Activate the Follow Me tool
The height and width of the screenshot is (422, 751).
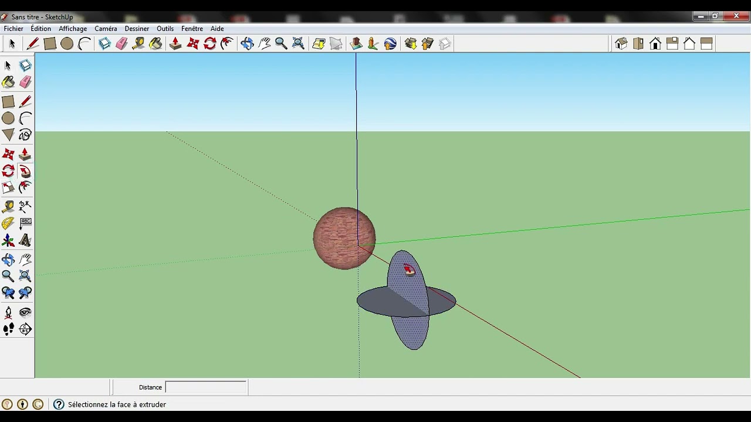pos(25,171)
